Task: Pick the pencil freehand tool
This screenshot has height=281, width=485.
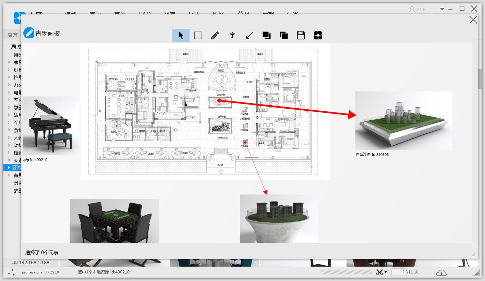Action: (215, 35)
